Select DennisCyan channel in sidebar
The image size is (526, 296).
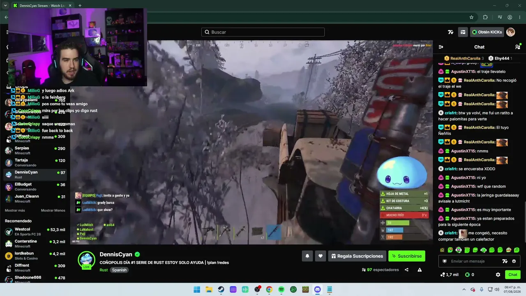coord(35,174)
